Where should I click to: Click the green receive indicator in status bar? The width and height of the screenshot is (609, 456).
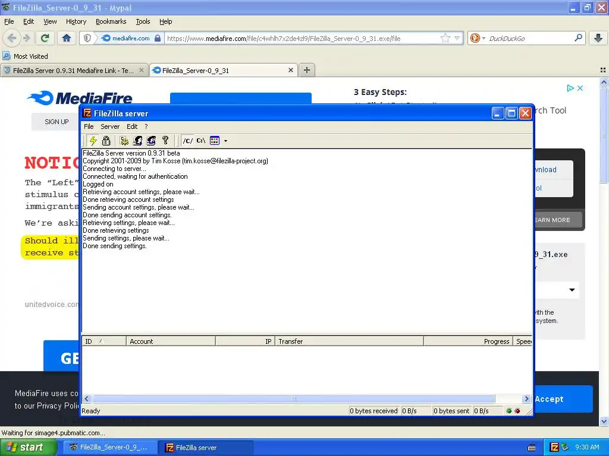[x=509, y=411]
